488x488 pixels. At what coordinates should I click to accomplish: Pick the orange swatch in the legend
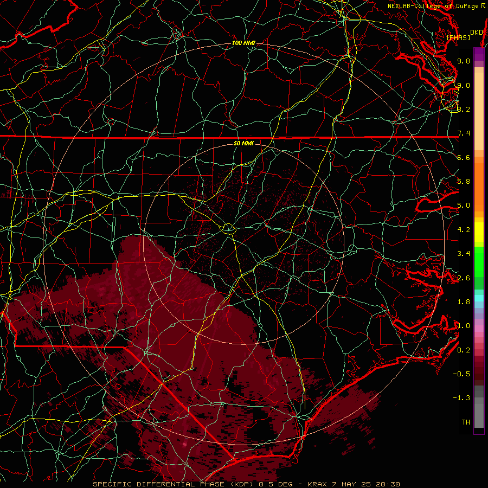479,187
